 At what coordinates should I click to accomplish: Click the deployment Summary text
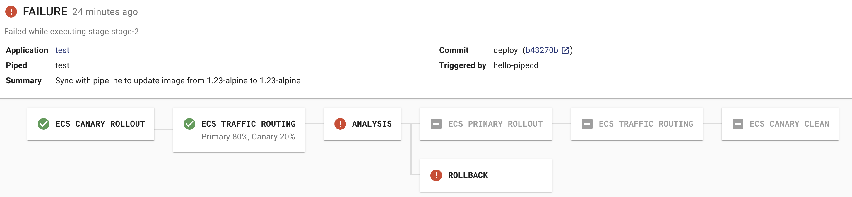coord(178,80)
